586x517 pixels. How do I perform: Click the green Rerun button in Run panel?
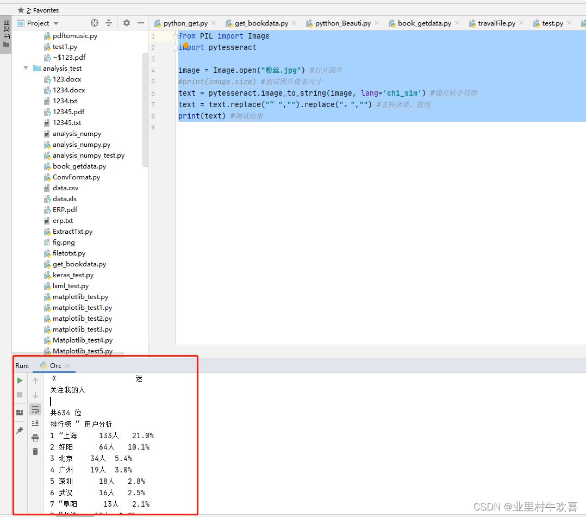20,381
